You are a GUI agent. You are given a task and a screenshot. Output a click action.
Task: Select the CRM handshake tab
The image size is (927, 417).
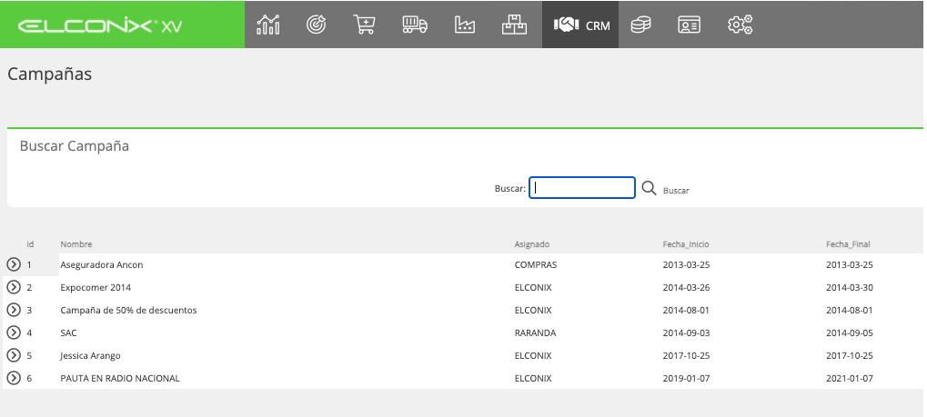pos(580,25)
